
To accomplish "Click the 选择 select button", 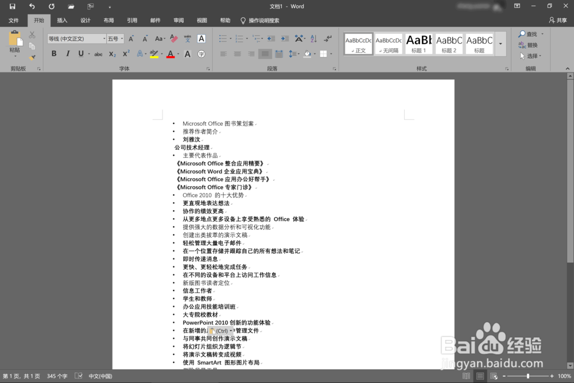I will pyautogui.click(x=530, y=56).
